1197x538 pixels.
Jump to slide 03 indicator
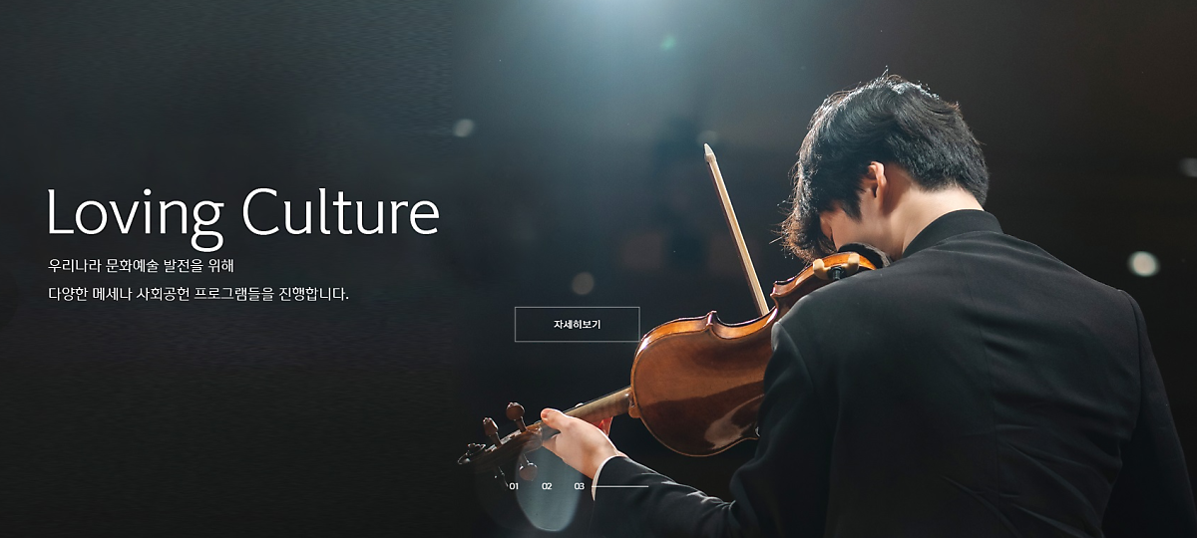tap(580, 486)
